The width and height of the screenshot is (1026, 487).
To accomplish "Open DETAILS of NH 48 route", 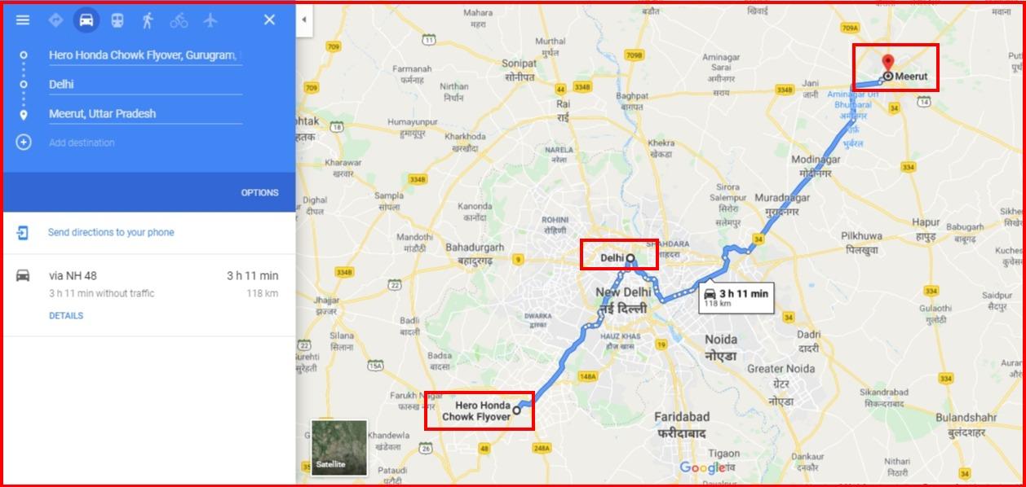I will click(x=66, y=316).
